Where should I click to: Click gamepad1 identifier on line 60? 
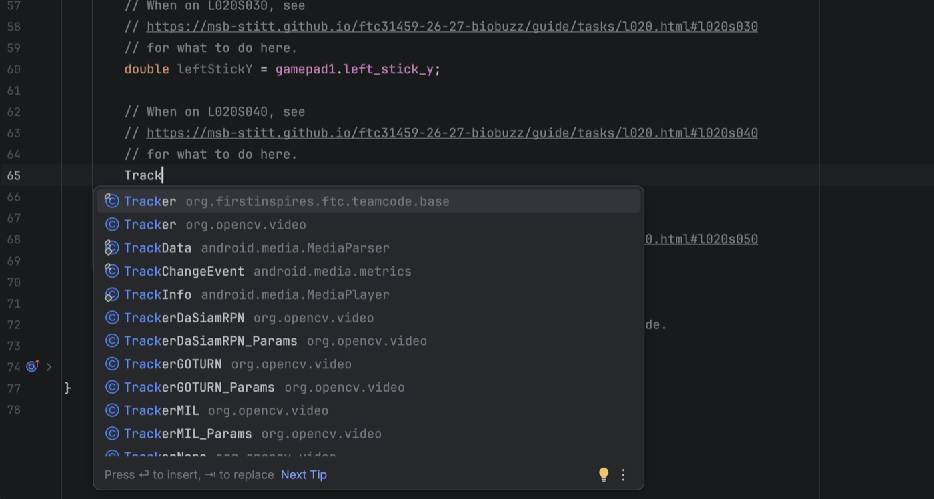click(x=305, y=69)
